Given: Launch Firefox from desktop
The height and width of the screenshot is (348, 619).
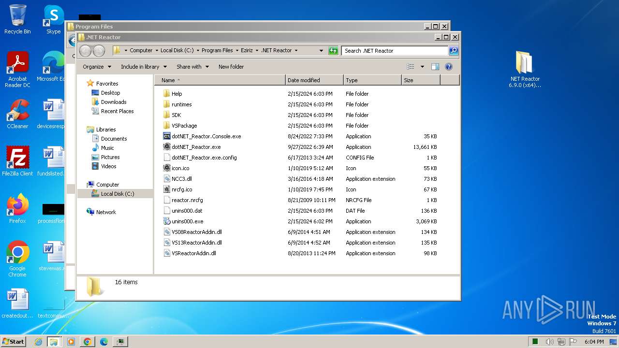Looking at the screenshot, I should point(17,209).
